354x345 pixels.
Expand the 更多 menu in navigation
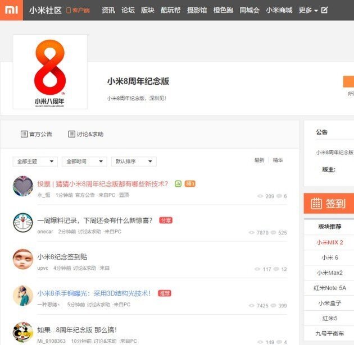pos(308,10)
